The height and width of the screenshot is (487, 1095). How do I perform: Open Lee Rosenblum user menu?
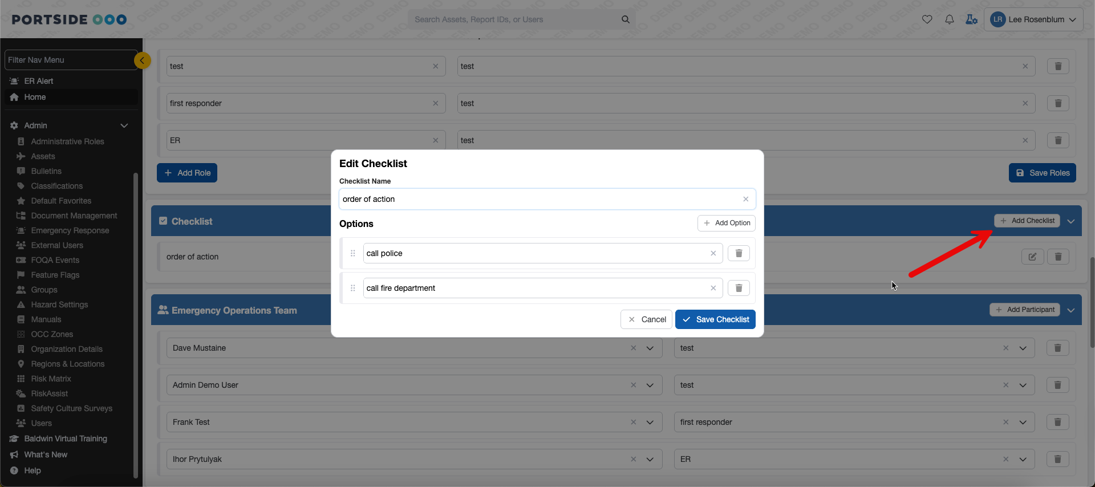[x=1033, y=19]
